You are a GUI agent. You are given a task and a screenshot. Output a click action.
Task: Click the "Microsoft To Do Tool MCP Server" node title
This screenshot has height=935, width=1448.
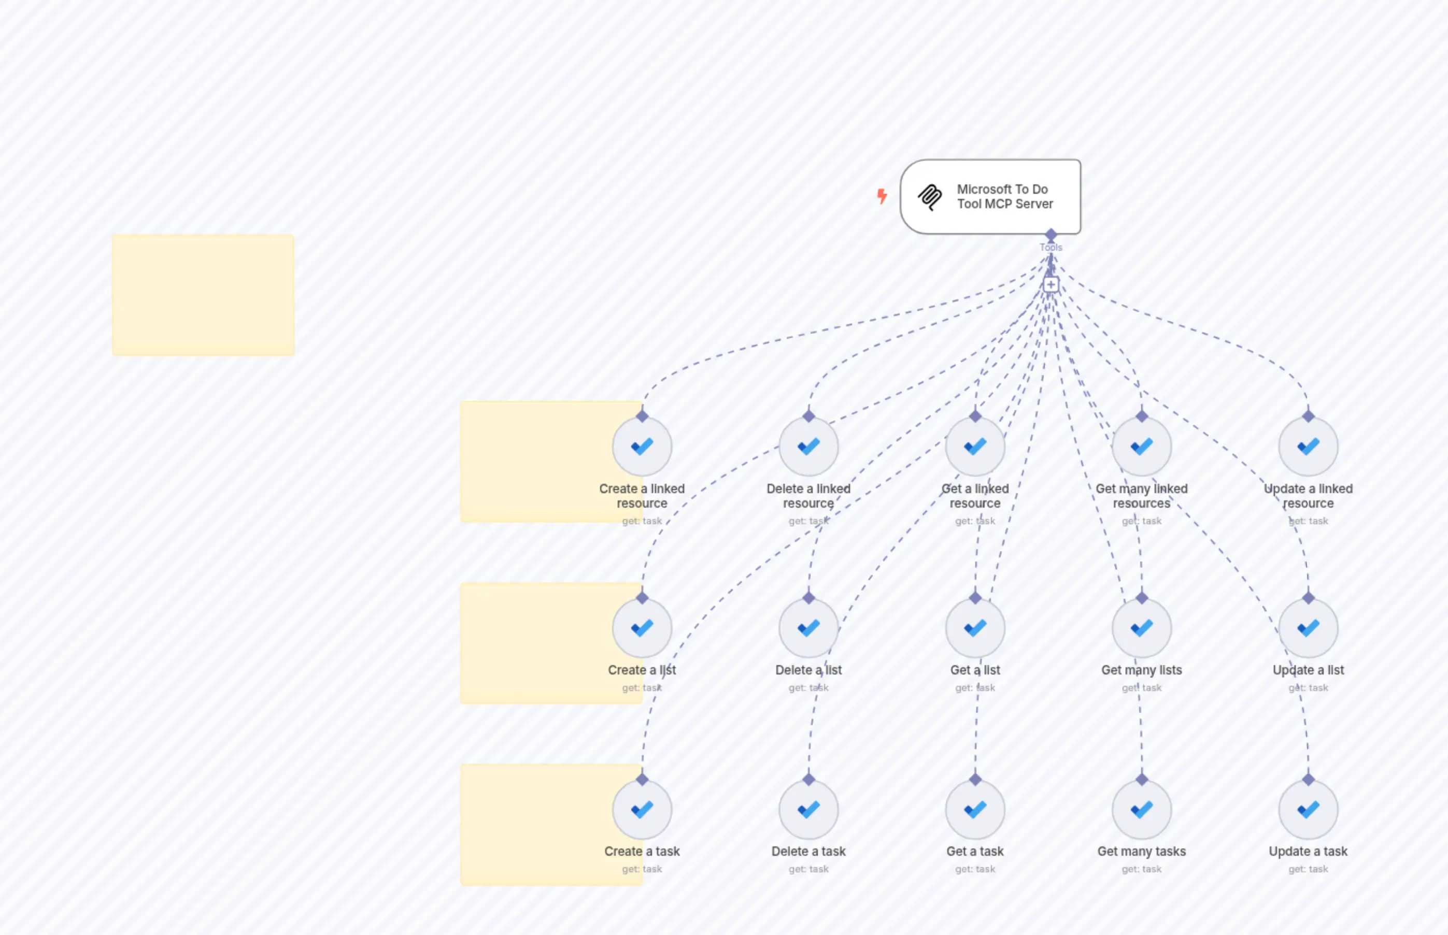point(1002,196)
